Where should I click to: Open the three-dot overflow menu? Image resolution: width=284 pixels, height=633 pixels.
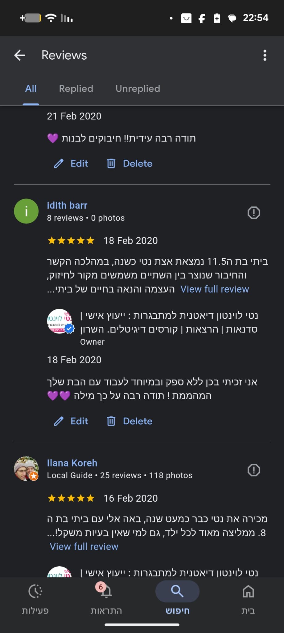(x=265, y=55)
